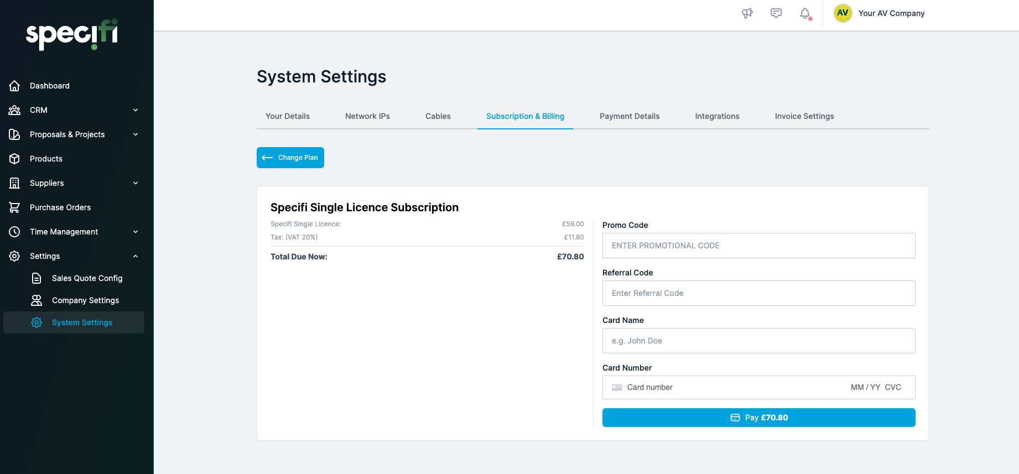1019x474 pixels.
Task: Go to Invoice Settings tab
Action: [x=804, y=116]
